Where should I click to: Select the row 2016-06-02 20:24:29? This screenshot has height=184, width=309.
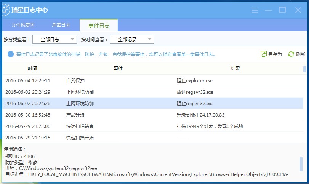pyautogui.click(x=153, y=92)
